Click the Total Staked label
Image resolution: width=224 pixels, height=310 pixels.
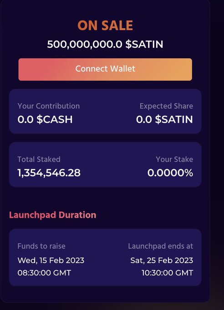(39, 160)
